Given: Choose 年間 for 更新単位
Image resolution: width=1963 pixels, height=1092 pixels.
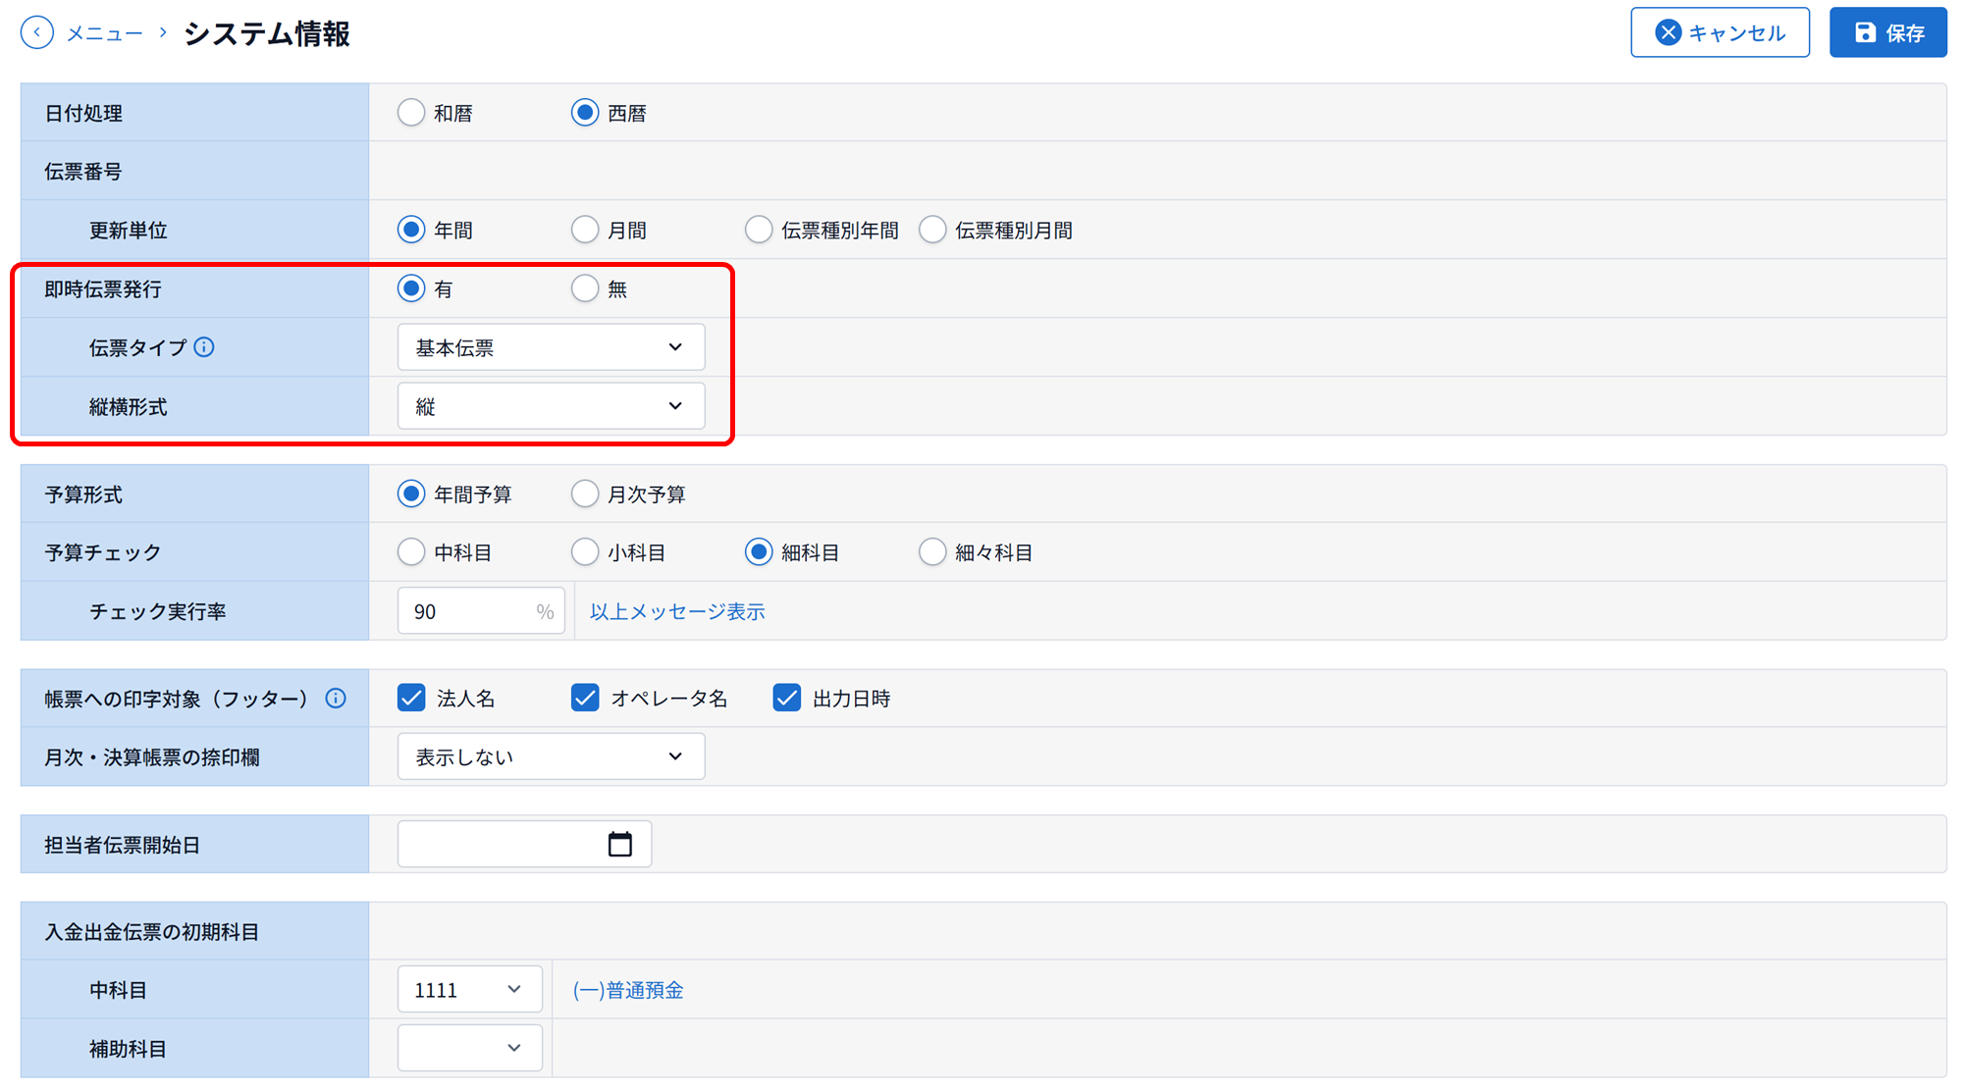Looking at the screenshot, I should (x=411, y=230).
